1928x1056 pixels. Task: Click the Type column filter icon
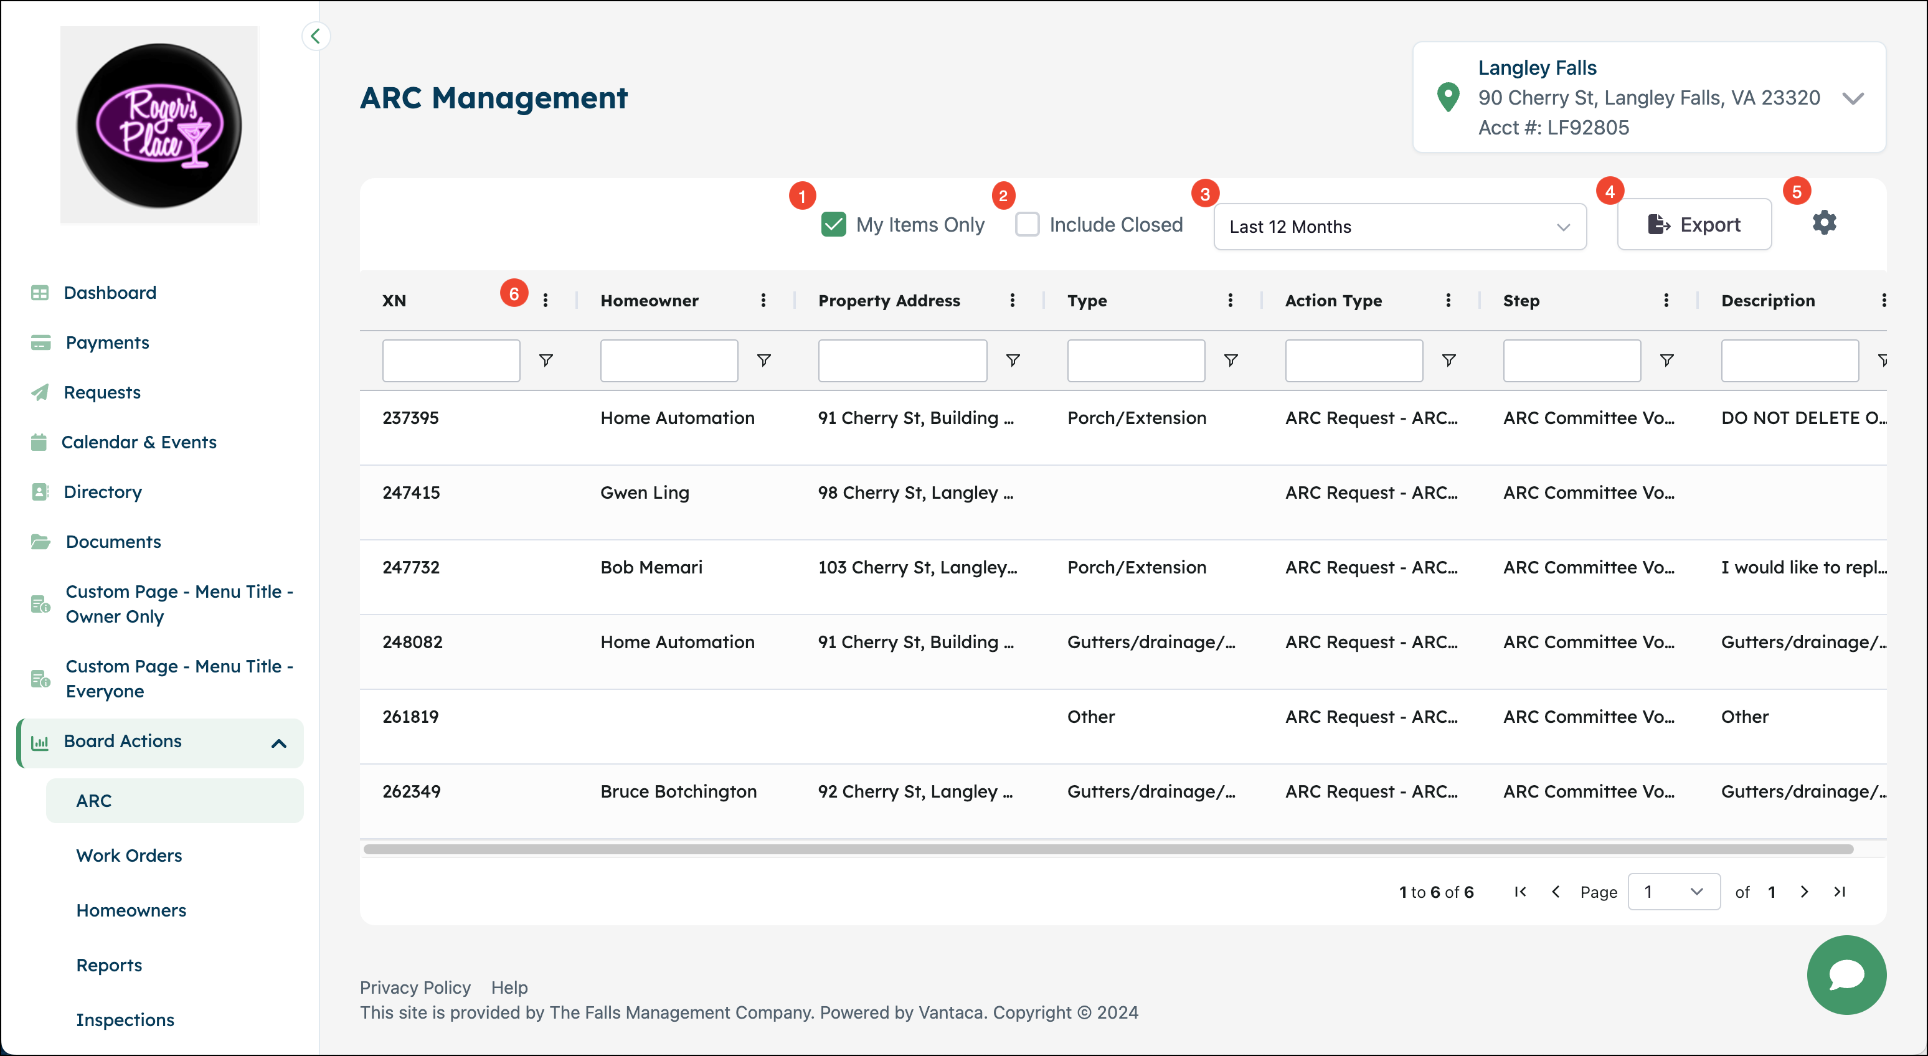(x=1231, y=360)
